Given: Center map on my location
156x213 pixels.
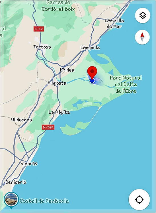Looking at the screenshot, I should [x=139, y=200].
